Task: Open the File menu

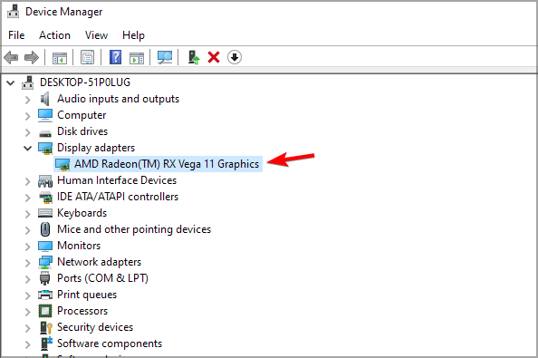Action: (16, 35)
